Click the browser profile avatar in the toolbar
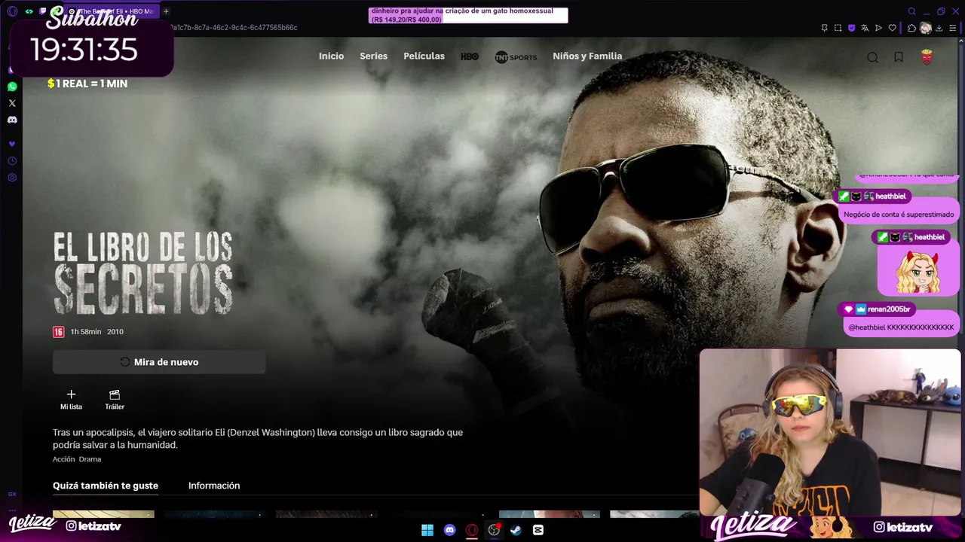 [x=926, y=28]
